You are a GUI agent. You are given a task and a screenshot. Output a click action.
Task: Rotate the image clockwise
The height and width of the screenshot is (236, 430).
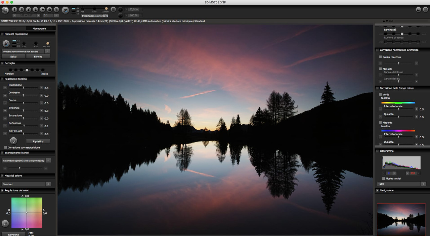[x=36, y=10]
